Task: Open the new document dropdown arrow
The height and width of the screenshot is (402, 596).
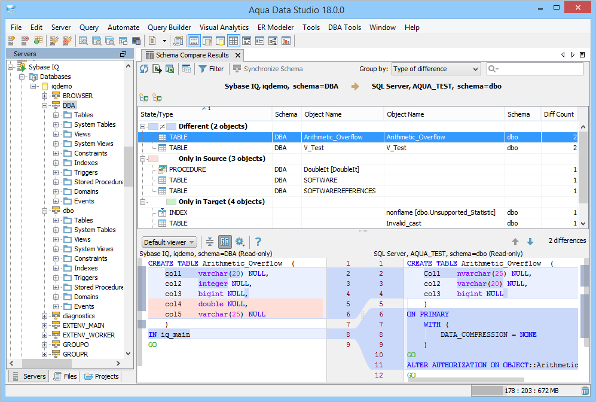Action: 164,41
